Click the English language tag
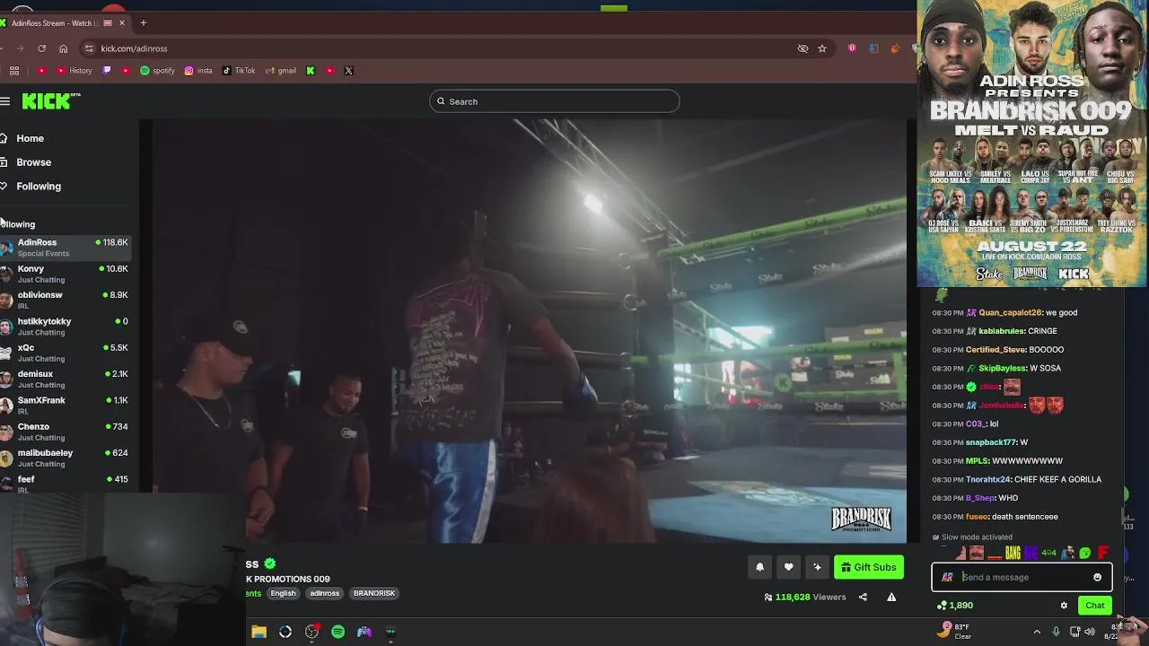 [283, 593]
